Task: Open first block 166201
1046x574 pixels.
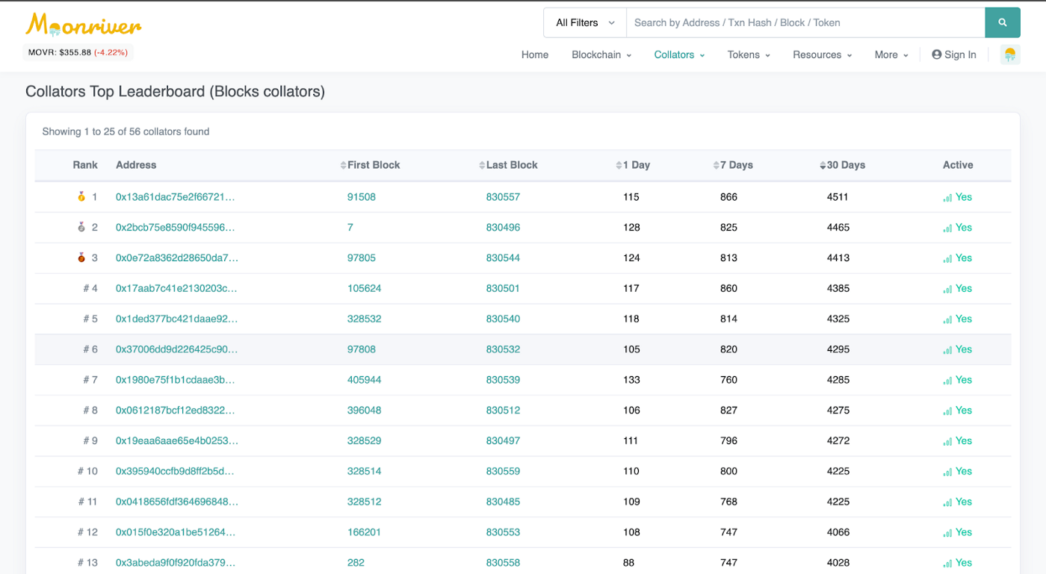Action: [365, 532]
